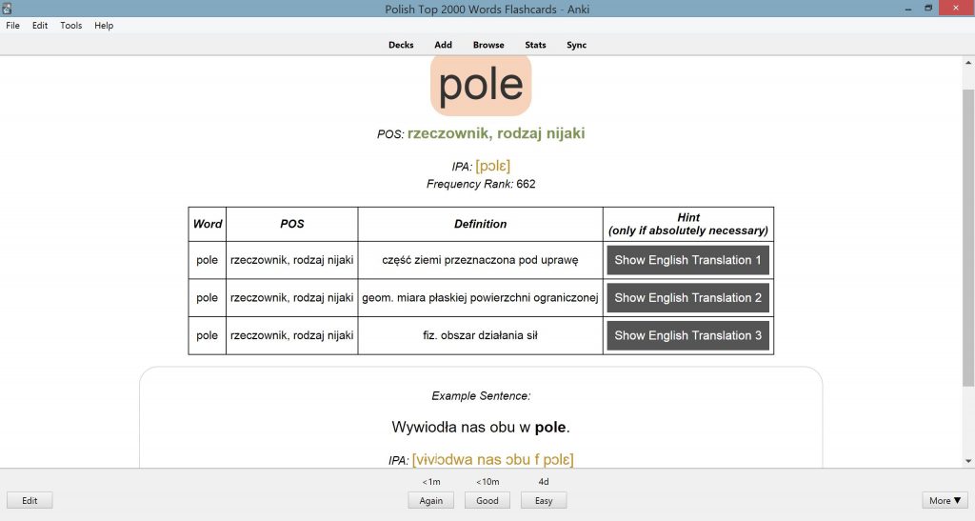The image size is (975, 521).
Task: Rate the card as Easy
Action: (x=544, y=500)
